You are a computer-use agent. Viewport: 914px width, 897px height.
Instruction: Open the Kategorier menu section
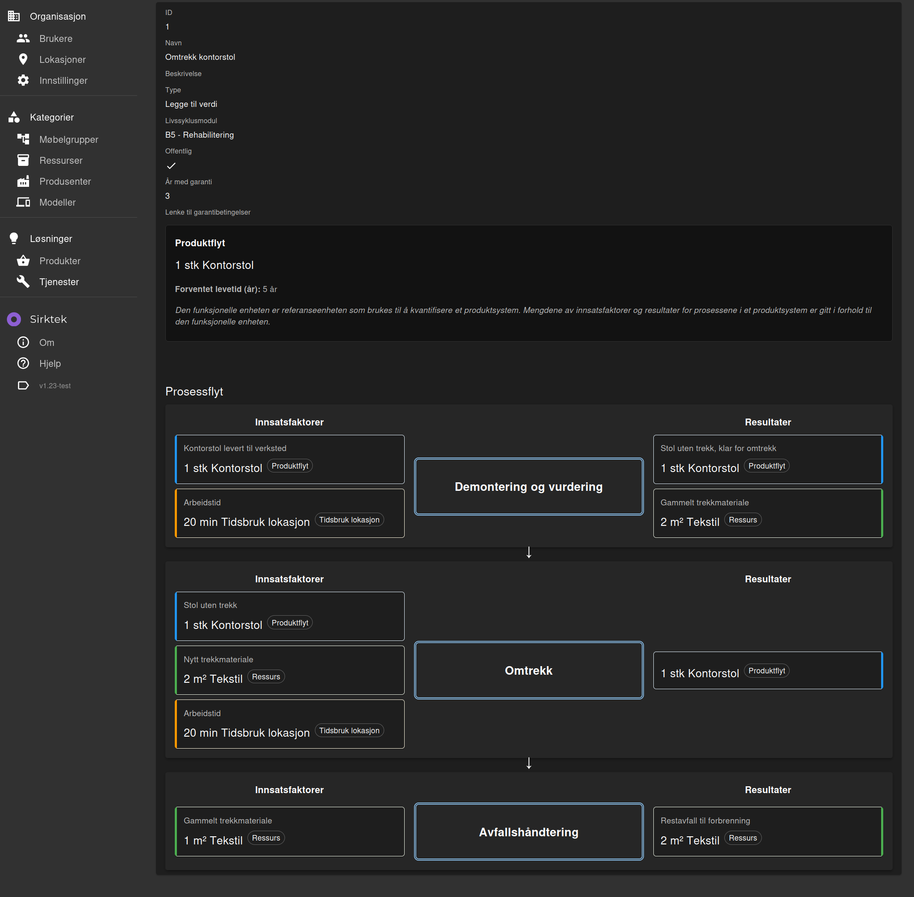click(52, 117)
